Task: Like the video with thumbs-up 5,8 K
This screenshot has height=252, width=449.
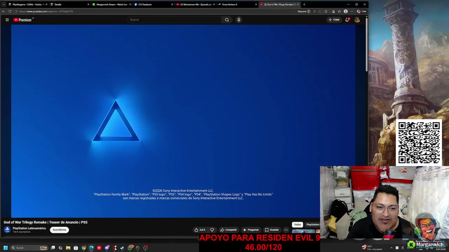Action: point(200,230)
